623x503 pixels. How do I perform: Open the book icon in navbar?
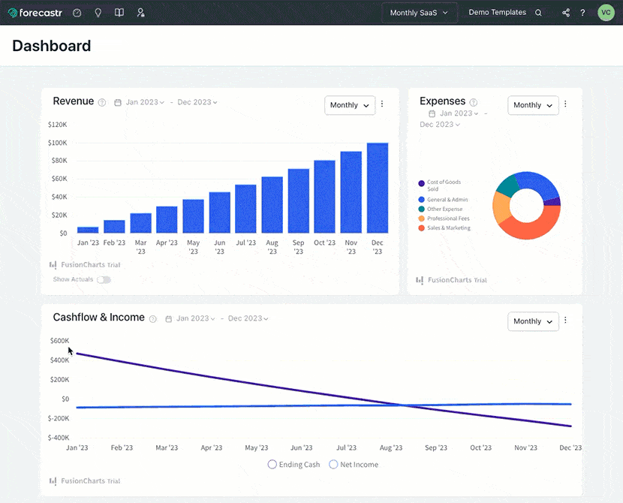click(119, 13)
